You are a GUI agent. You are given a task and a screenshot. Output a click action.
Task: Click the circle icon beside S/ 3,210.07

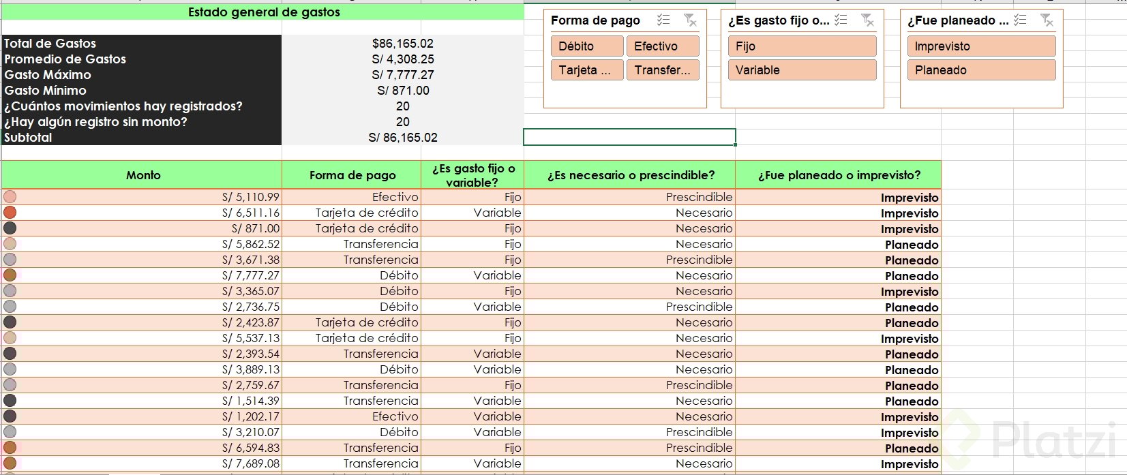click(10, 432)
